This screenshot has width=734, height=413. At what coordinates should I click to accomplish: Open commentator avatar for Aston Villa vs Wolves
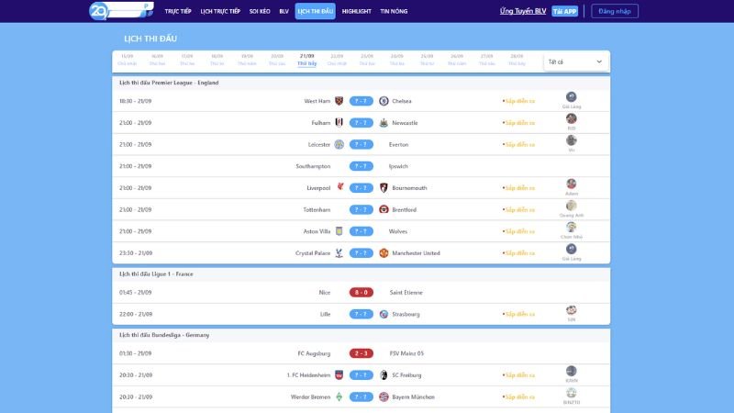pyautogui.click(x=571, y=227)
